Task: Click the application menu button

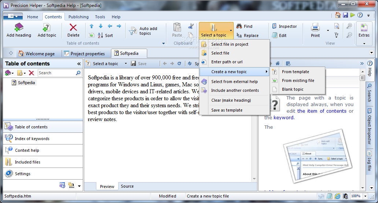Action: (13, 16)
